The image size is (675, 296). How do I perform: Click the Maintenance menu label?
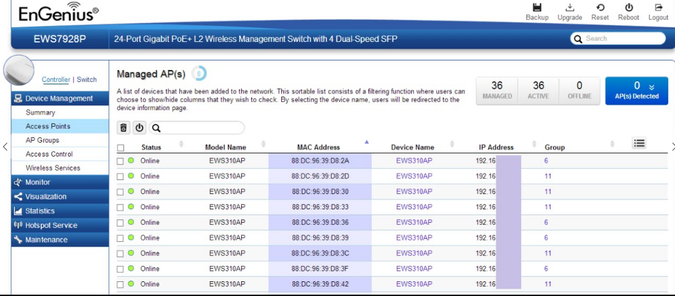pyautogui.click(x=47, y=239)
